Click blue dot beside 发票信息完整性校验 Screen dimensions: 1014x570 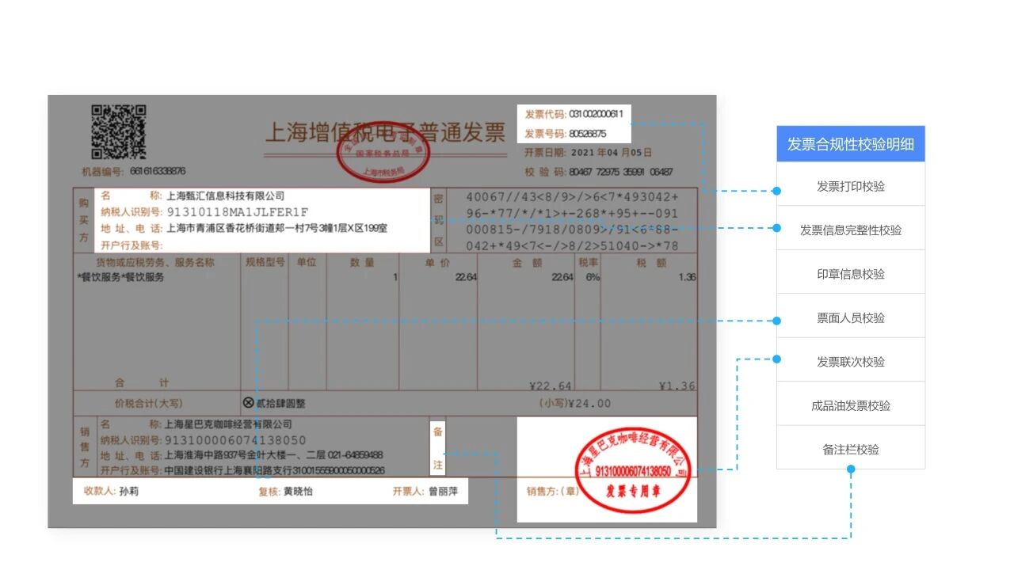tap(776, 228)
